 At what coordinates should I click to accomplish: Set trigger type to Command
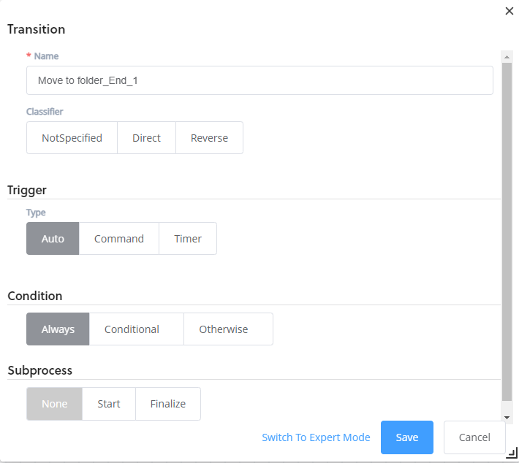119,239
